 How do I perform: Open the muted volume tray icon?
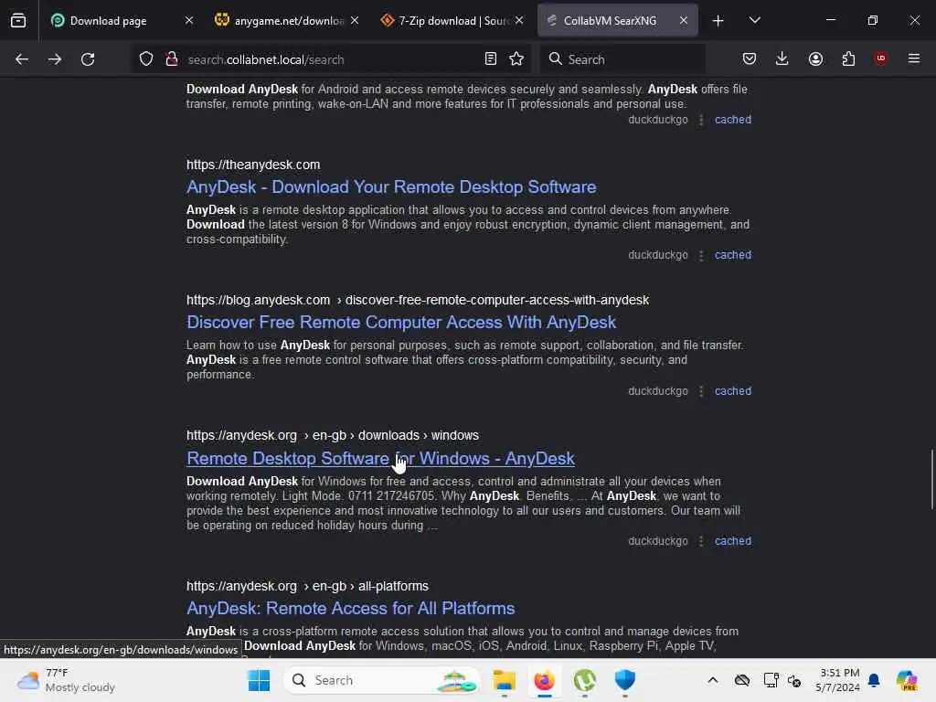click(x=794, y=680)
